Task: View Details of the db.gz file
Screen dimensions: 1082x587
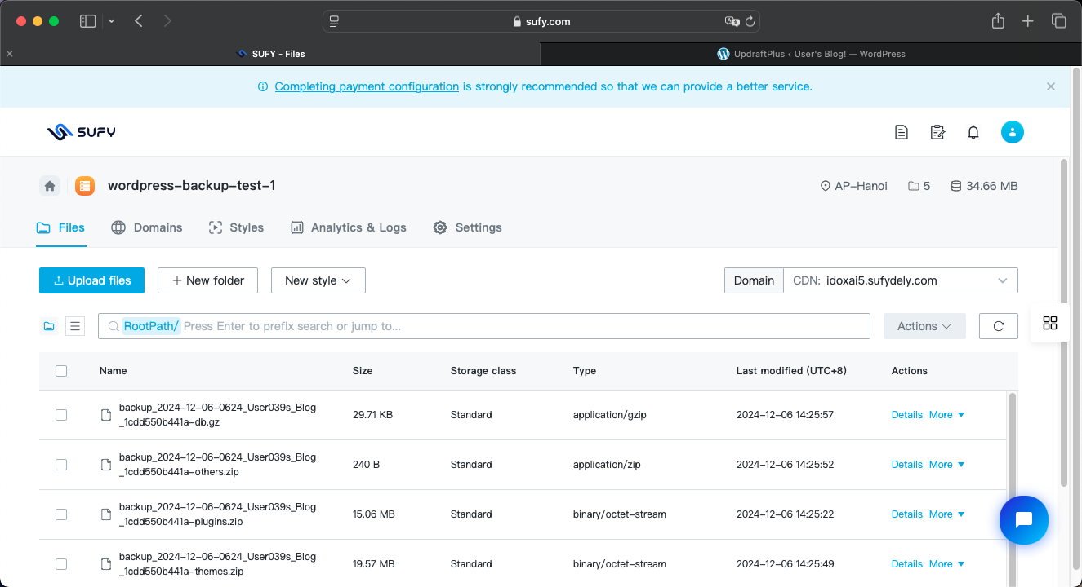Action: click(x=907, y=415)
